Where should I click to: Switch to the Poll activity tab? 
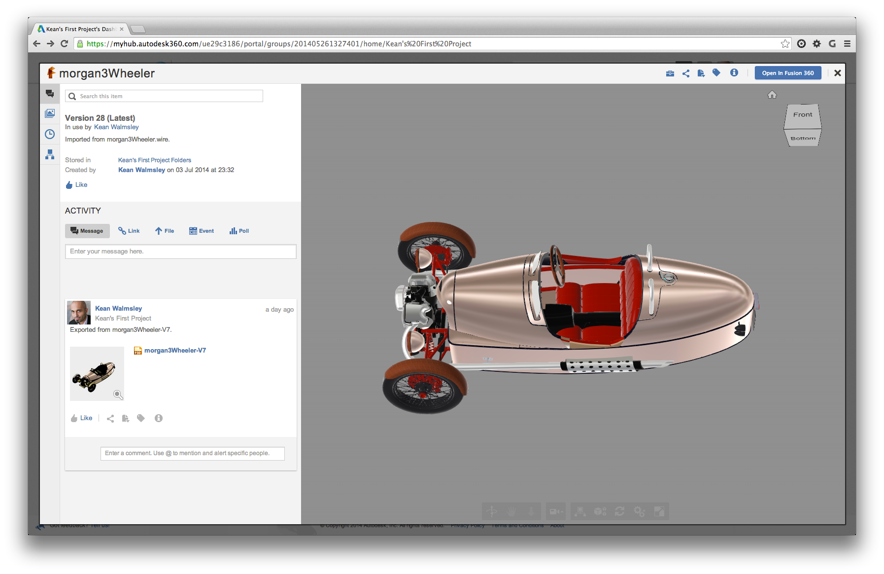(239, 231)
